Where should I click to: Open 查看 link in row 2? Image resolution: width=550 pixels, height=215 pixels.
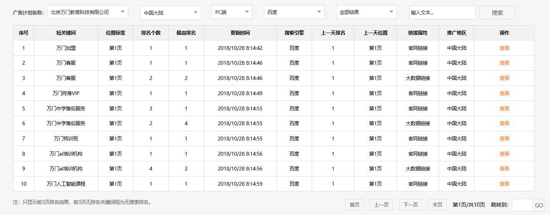click(504, 63)
